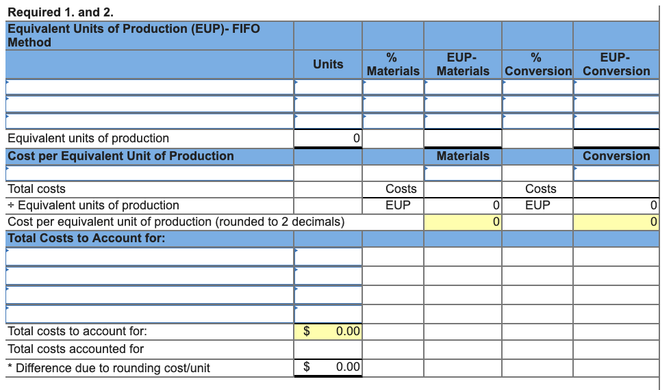Click the '% Materials' column header

point(393,64)
